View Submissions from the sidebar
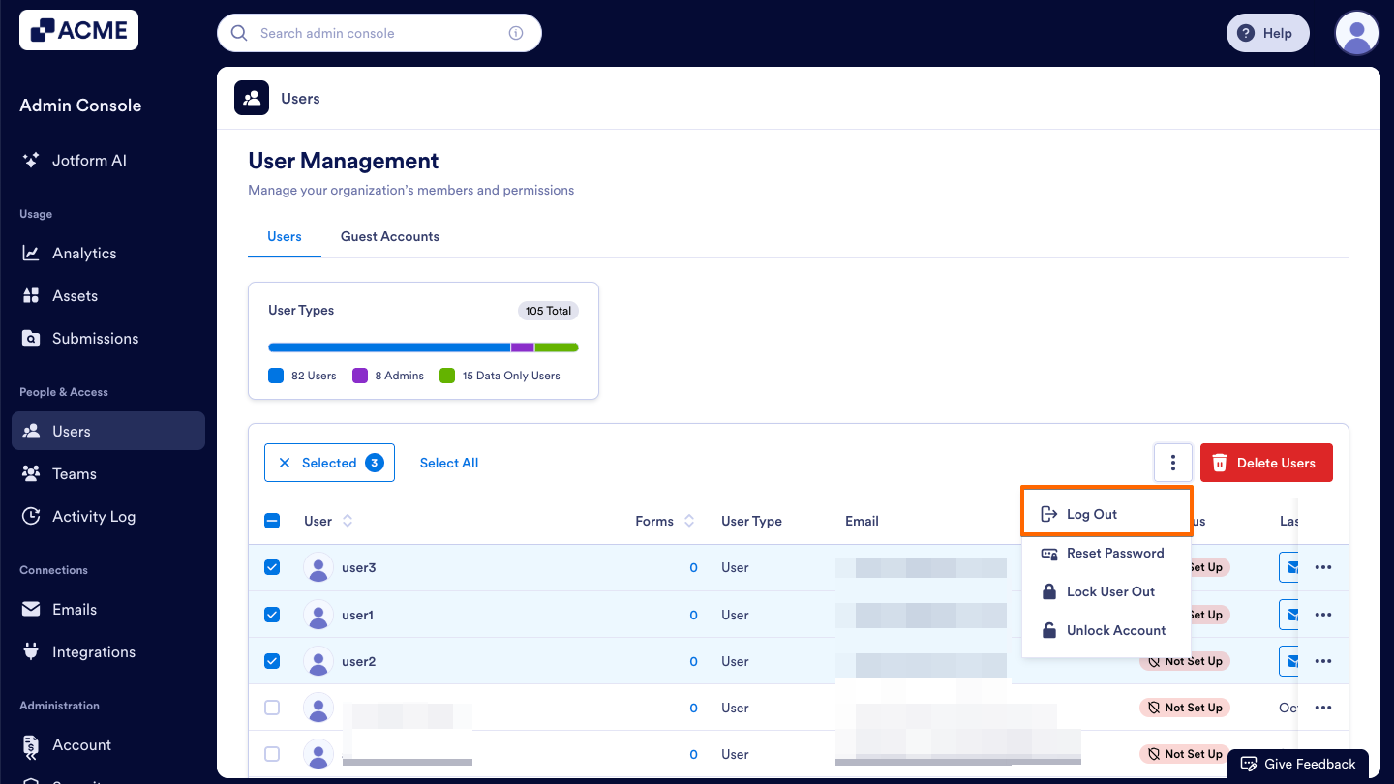This screenshot has width=1394, height=784. point(95,338)
